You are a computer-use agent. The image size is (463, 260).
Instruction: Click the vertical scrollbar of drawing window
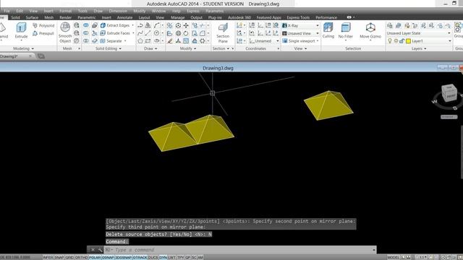[x=462, y=152]
